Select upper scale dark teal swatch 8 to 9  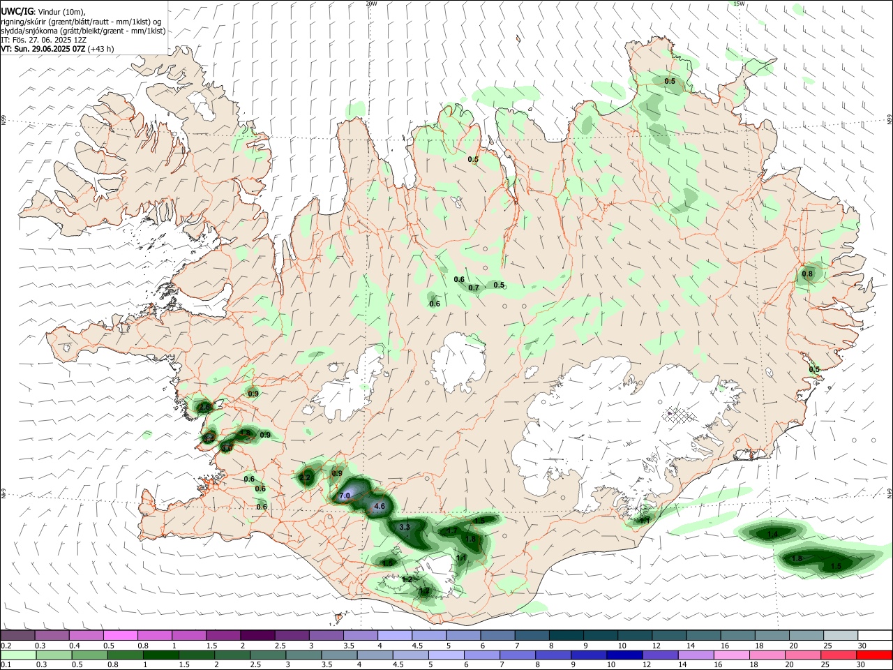pyautogui.click(x=566, y=636)
